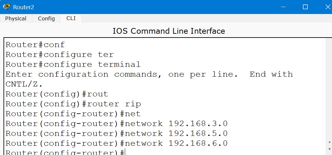332x155 pixels.
Task: Click the Router#conf line at the top
Action: pos(35,45)
